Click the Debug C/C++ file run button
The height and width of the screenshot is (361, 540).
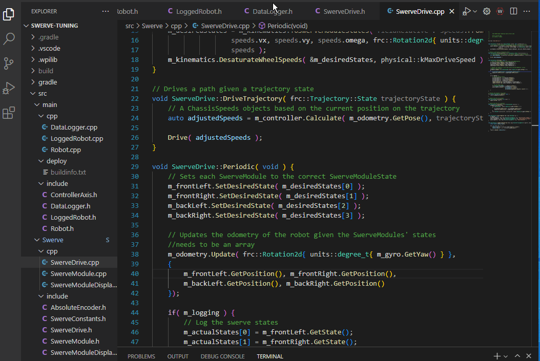[466, 11]
